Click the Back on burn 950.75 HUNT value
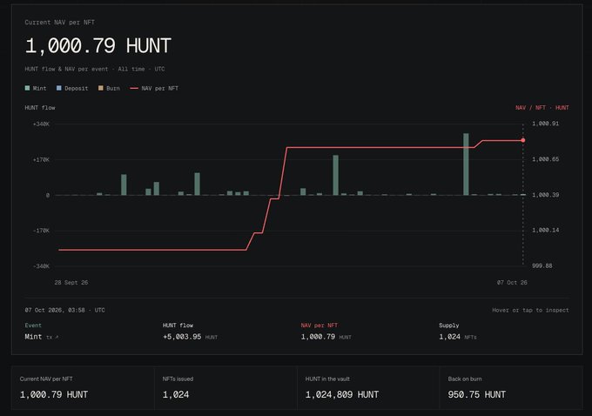Viewport: 592px width, 416px height. 476,394
